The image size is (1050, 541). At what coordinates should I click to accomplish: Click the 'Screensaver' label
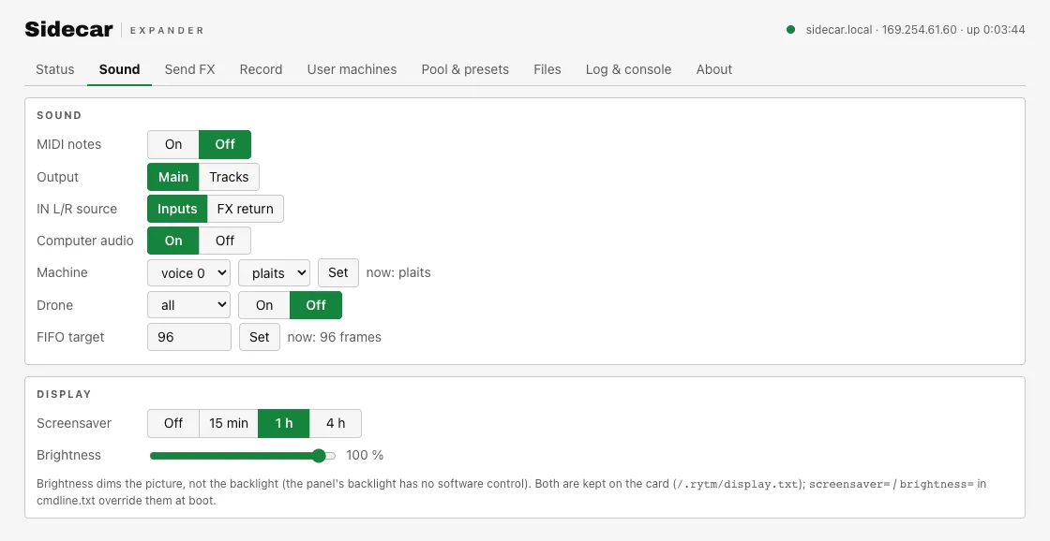coord(74,423)
